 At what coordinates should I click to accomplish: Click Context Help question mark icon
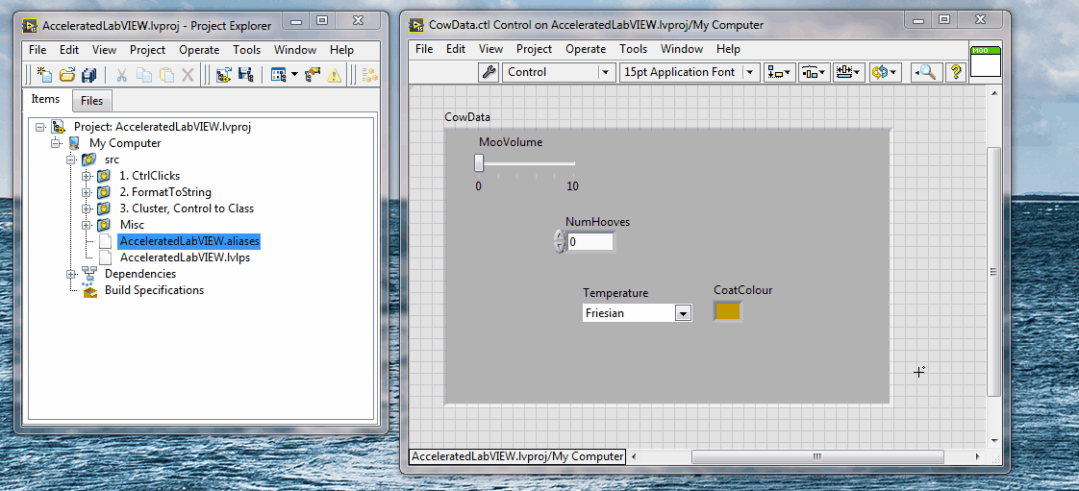[955, 72]
